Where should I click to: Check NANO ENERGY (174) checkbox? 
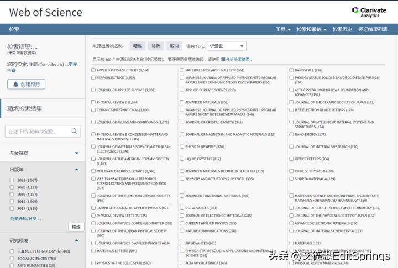[x=291, y=134]
